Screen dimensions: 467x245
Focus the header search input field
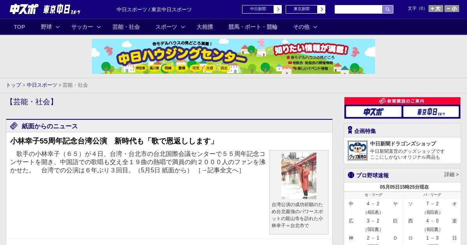[x=358, y=9]
